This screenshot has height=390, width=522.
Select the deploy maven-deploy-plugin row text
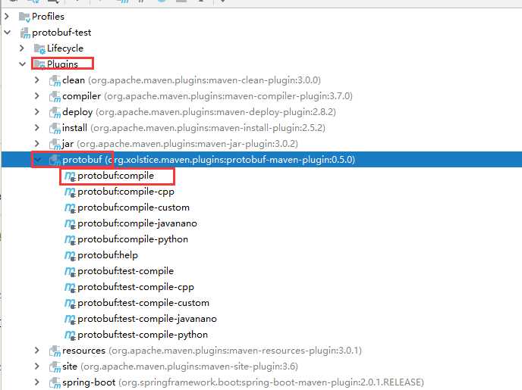tap(199, 112)
